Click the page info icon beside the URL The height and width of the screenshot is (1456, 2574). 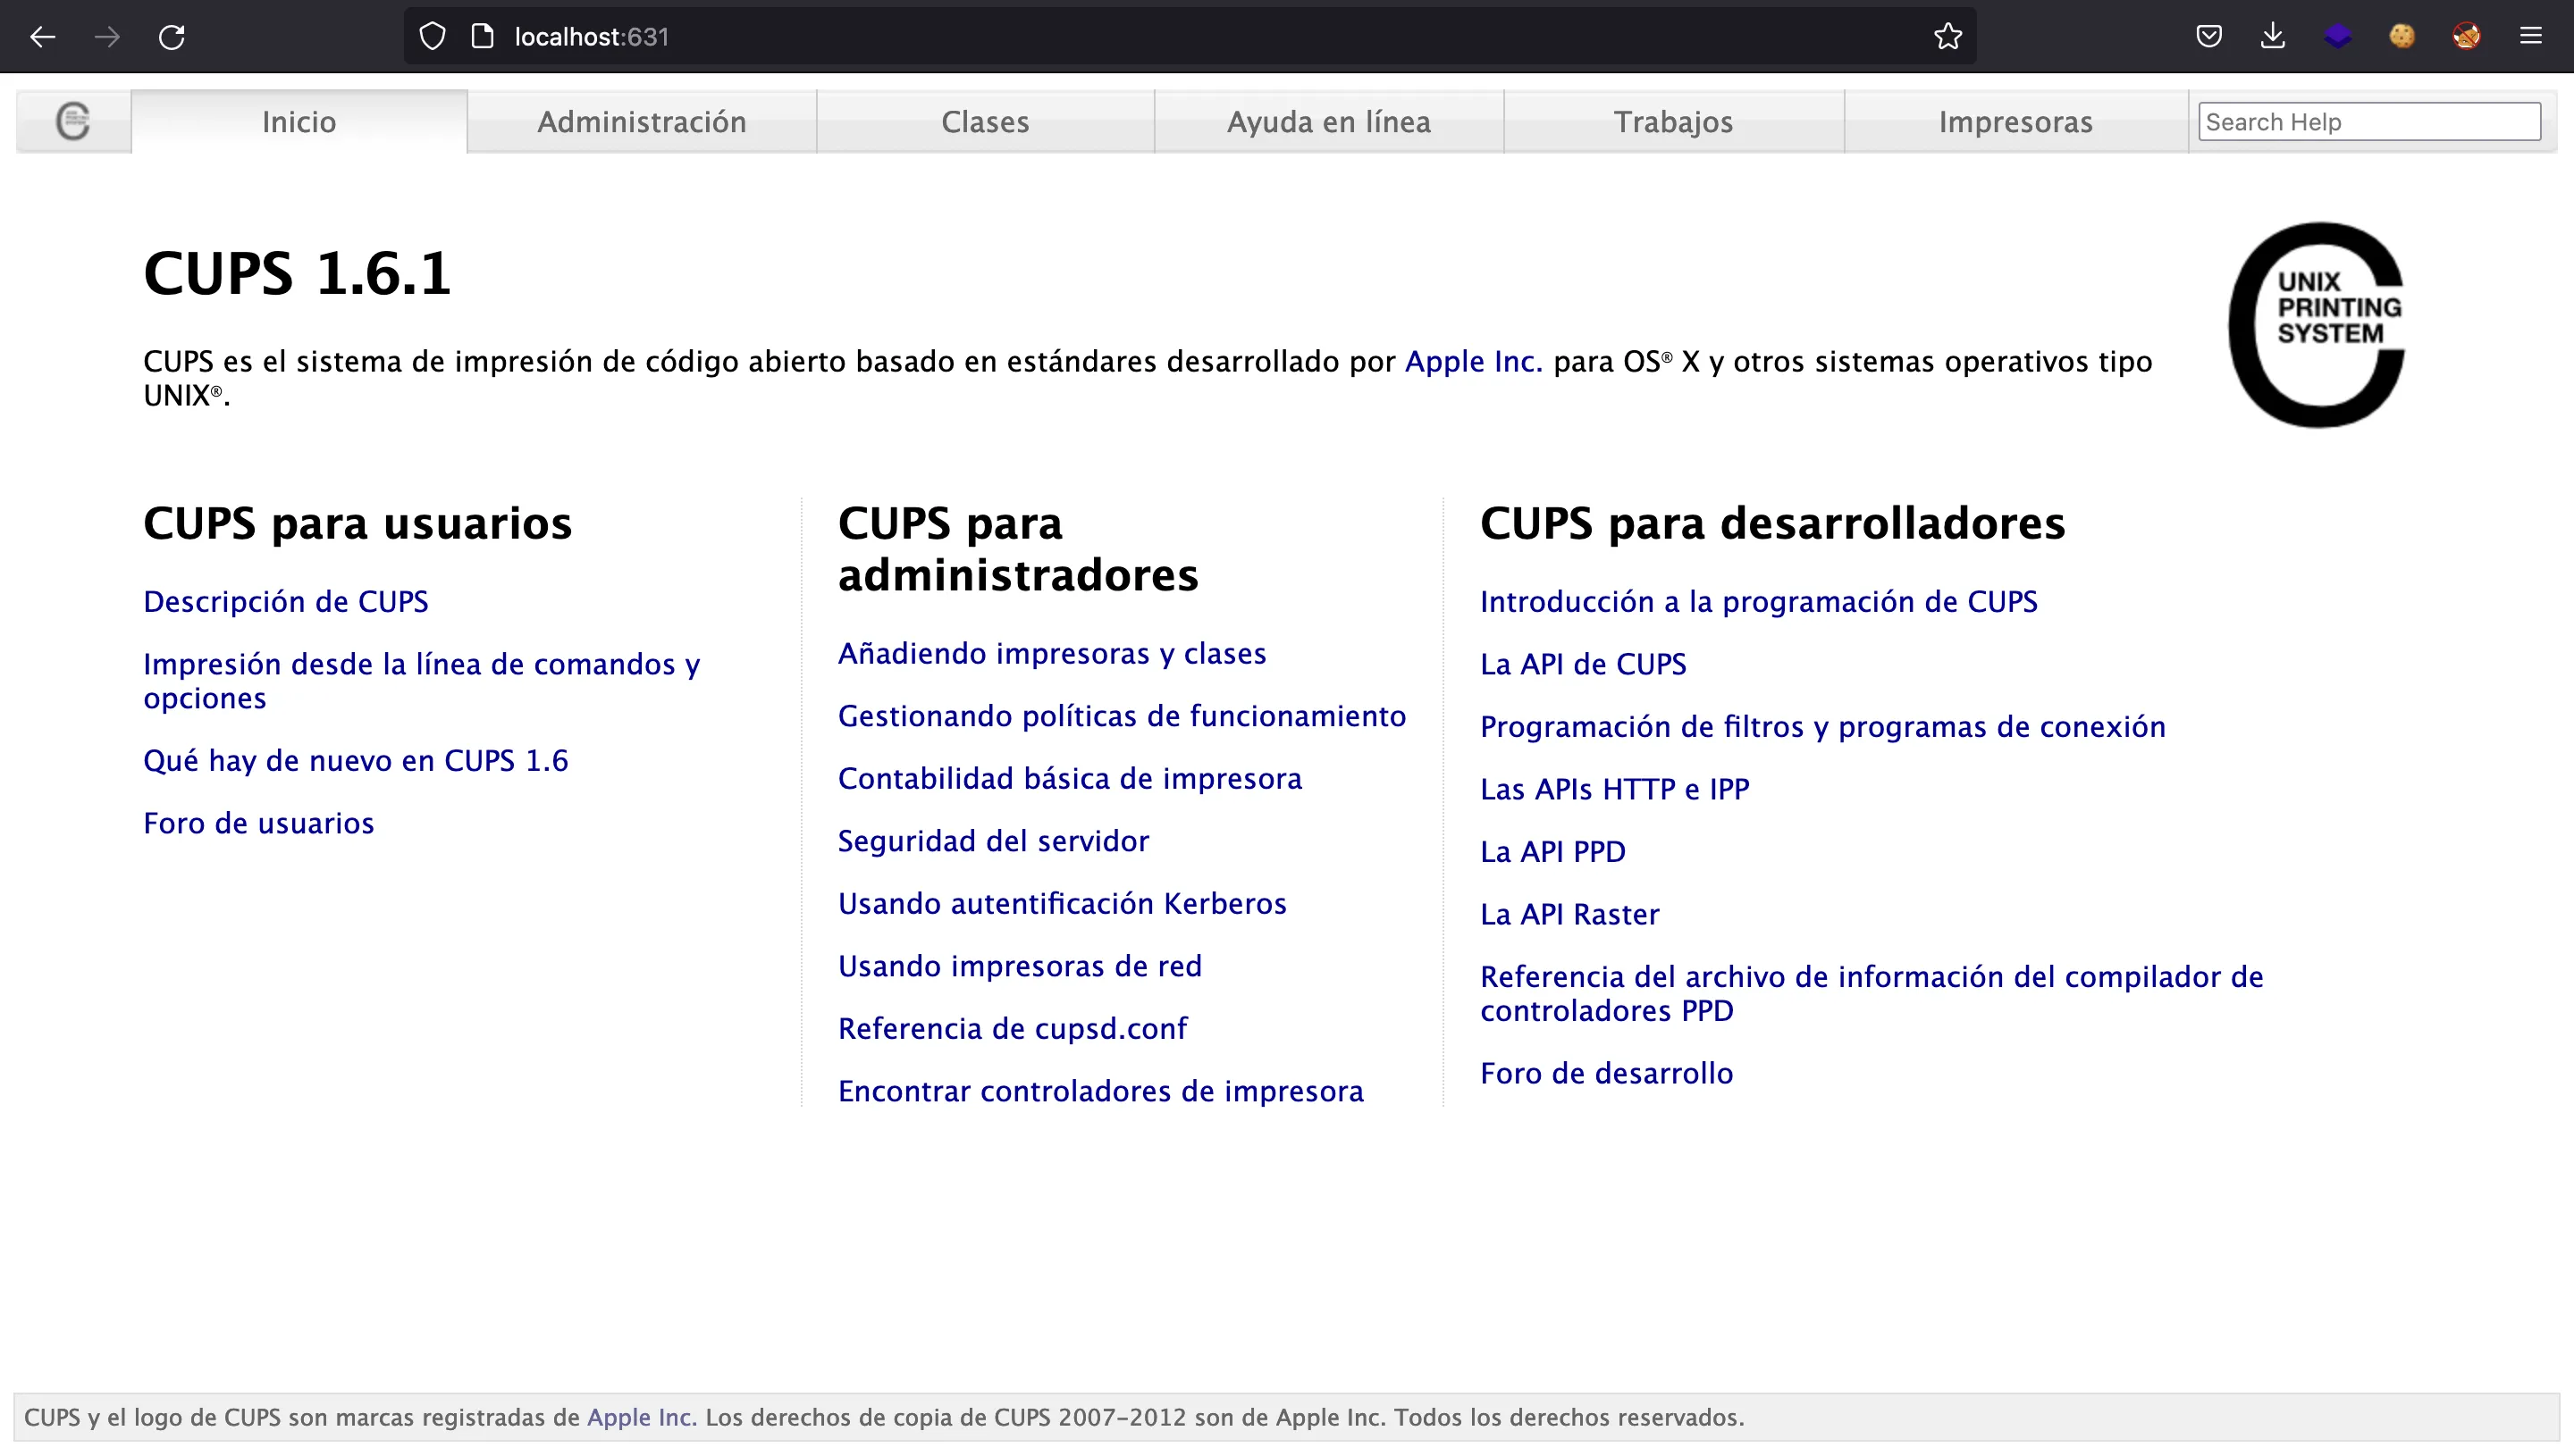[484, 37]
